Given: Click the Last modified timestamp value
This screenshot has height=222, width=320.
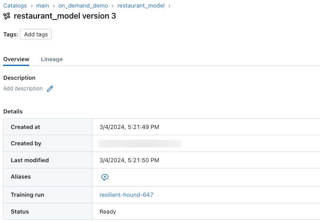Looking at the screenshot, I should tap(129, 160).
